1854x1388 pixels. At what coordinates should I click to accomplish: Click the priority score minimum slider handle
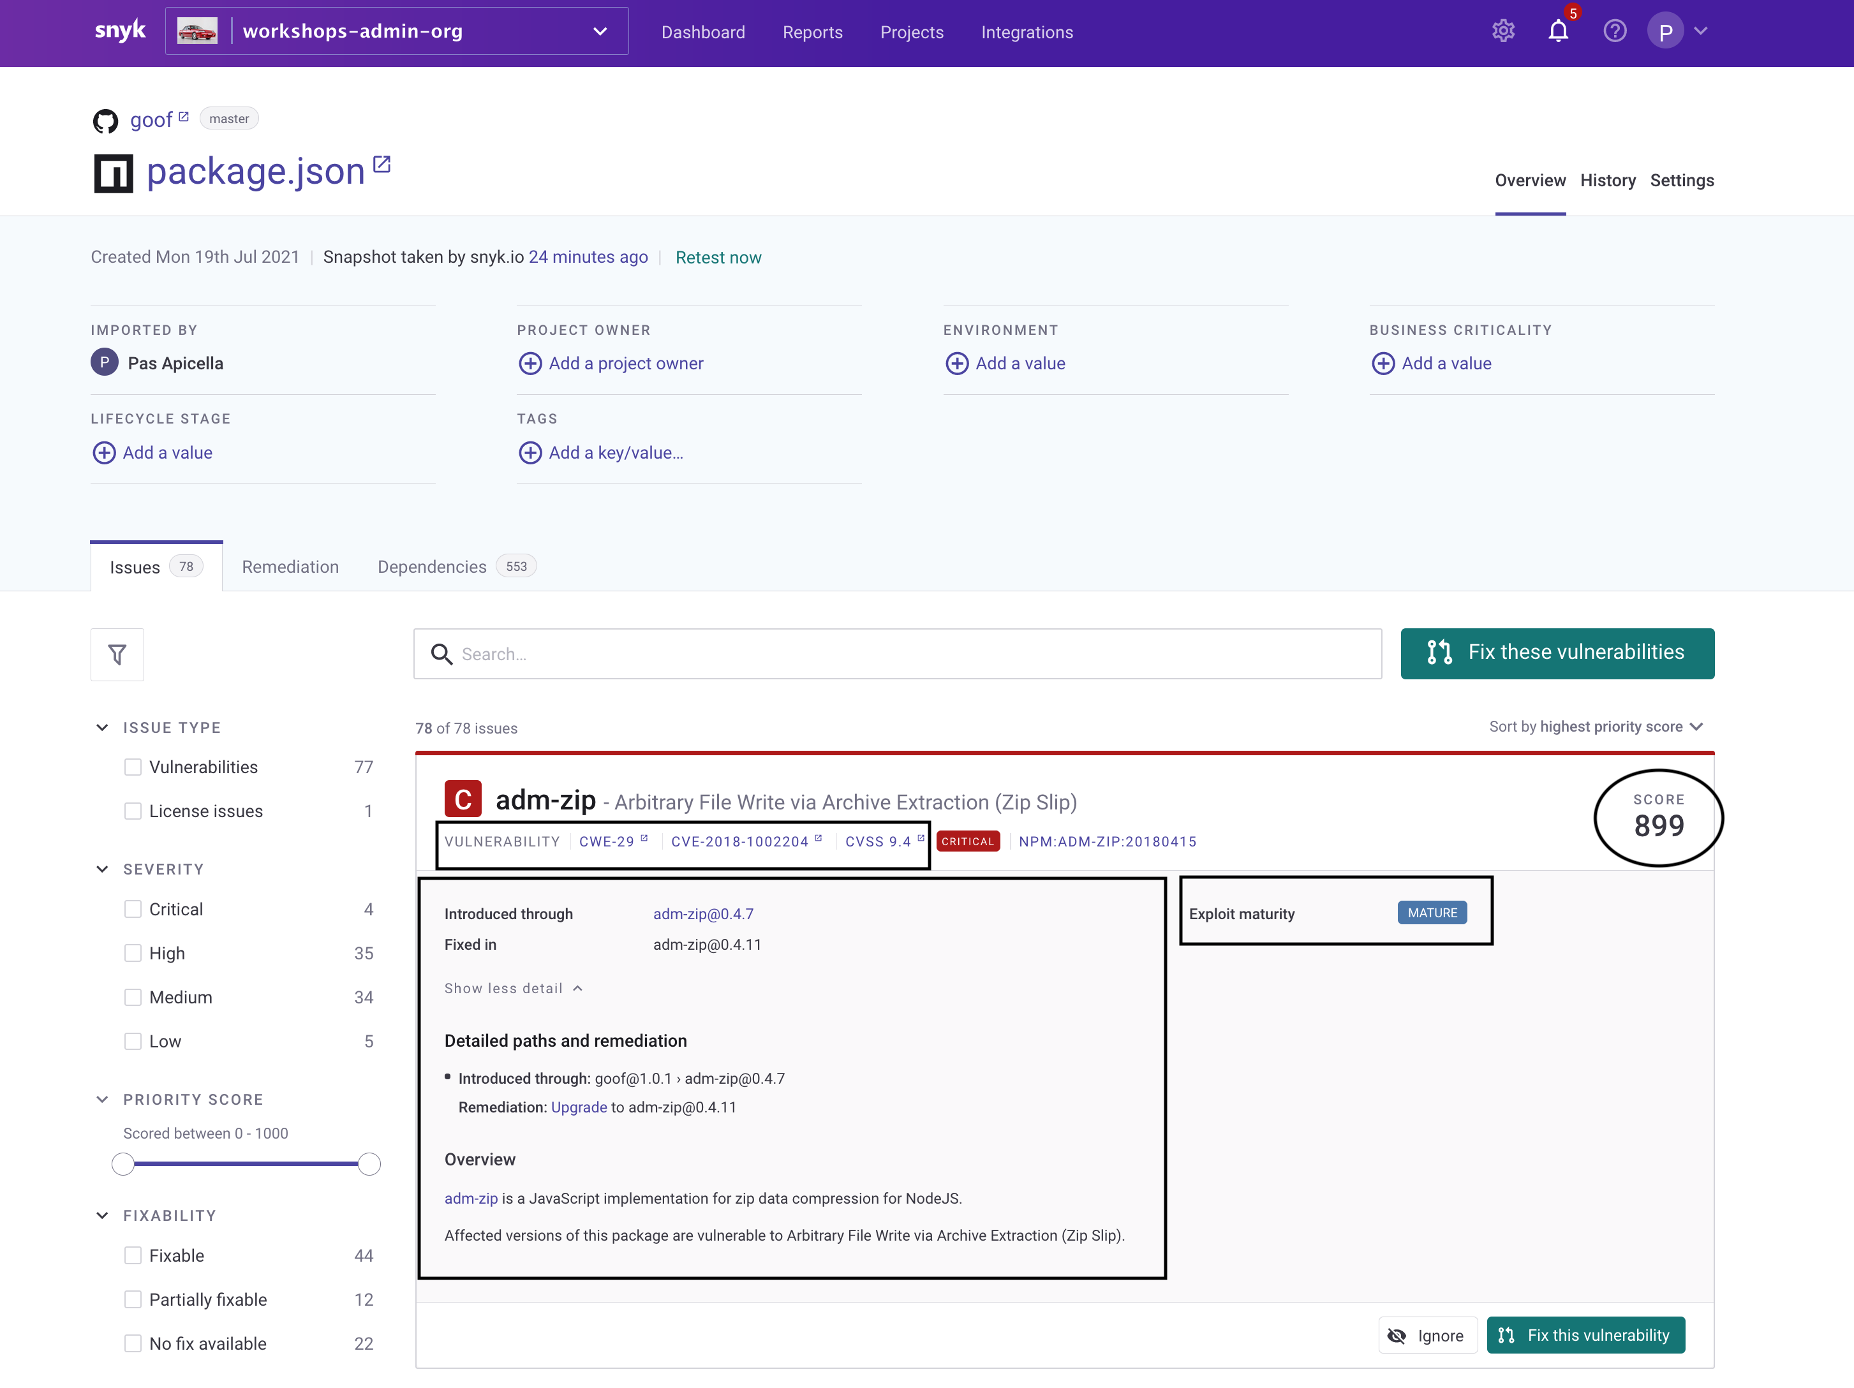click(x=123, y=1163)
